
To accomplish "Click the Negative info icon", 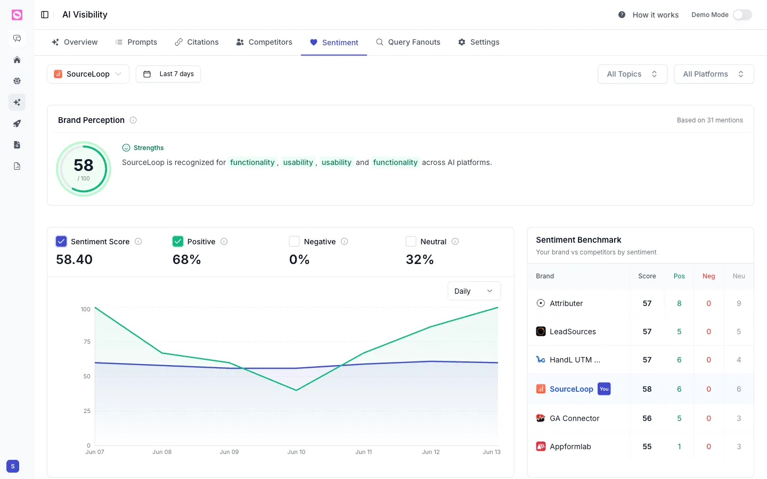I will coord(345,242).
